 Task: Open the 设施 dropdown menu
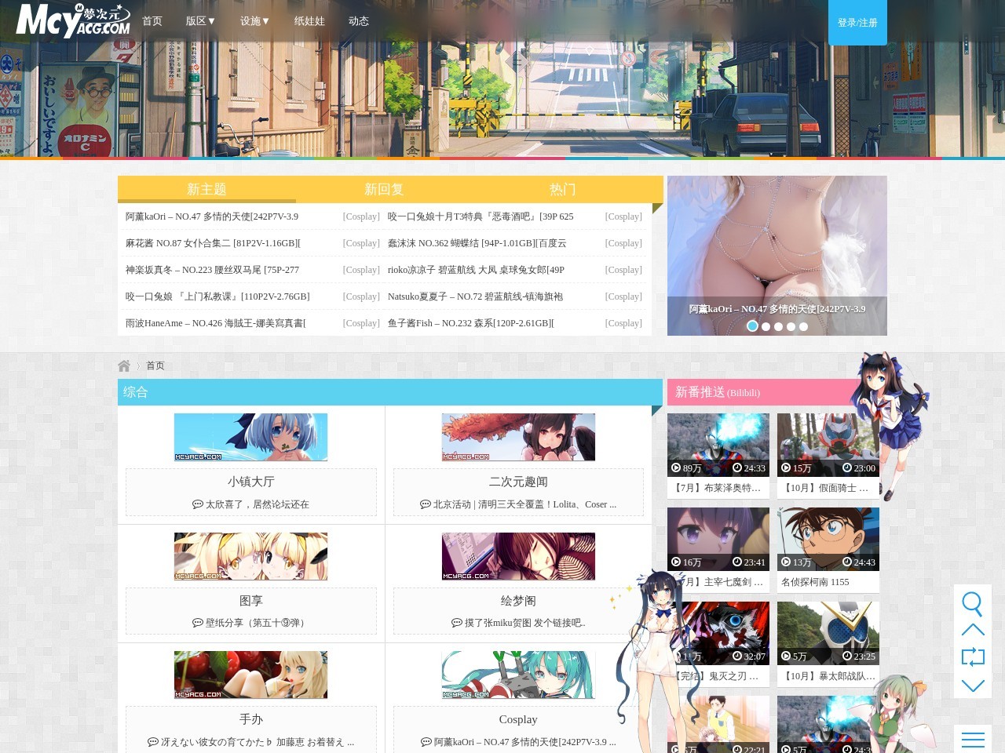tap(254, 21)
